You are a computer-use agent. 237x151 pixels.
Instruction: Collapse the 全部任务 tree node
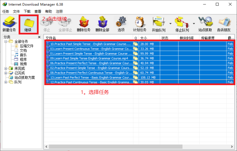[6, 42]
